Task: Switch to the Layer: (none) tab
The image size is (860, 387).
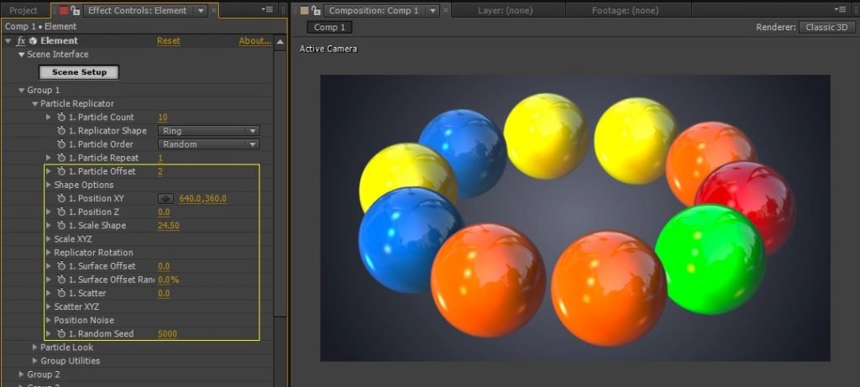Action: [505, 10]
